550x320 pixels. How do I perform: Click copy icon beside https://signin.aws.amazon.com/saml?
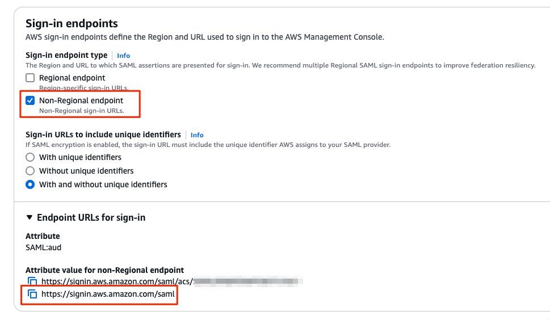[x=32, y=294]
